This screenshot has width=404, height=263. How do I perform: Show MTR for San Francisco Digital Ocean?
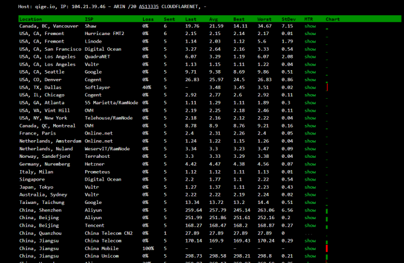(310, 49)
